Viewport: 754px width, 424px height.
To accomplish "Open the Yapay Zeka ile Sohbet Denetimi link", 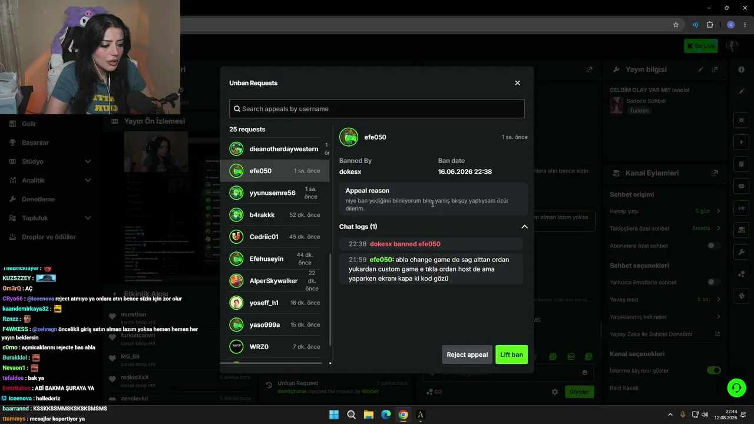I will [x=717, y=334].
